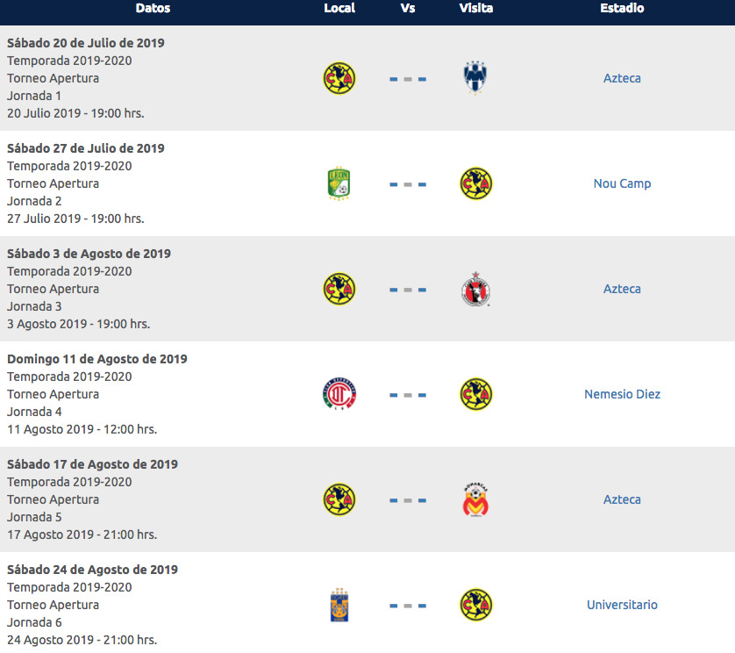The height and width of the screenshot is (653, 735).
Task: Click the Estadio column header
Action: tap(622, 8)
